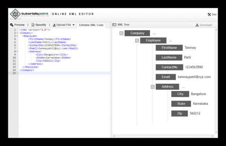This screenshot has height=146, width=226.
Task: Fold code at line 3 Employee
Action: coord(17,36)
